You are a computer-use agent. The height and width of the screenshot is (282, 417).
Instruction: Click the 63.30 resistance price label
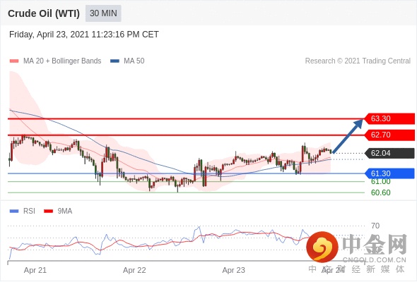point(389,118)
